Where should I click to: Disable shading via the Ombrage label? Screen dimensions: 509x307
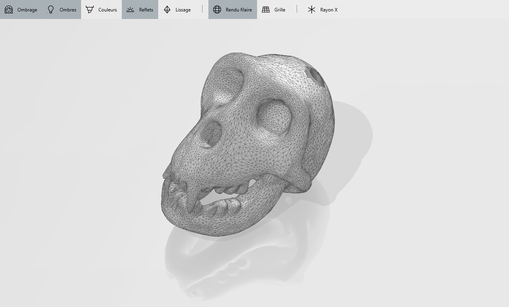(x=27, y=10)
